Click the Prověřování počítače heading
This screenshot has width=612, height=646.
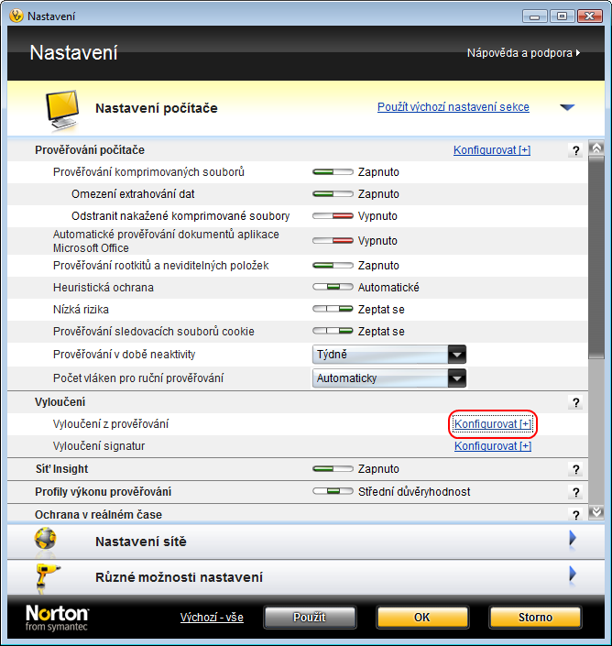[x=90, y=150]
